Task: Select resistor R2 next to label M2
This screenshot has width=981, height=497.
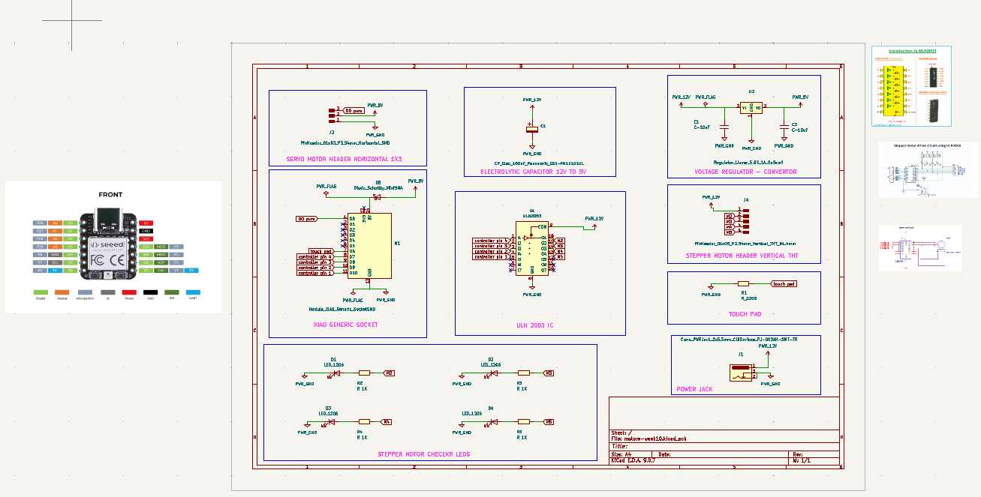Action: 364,373
